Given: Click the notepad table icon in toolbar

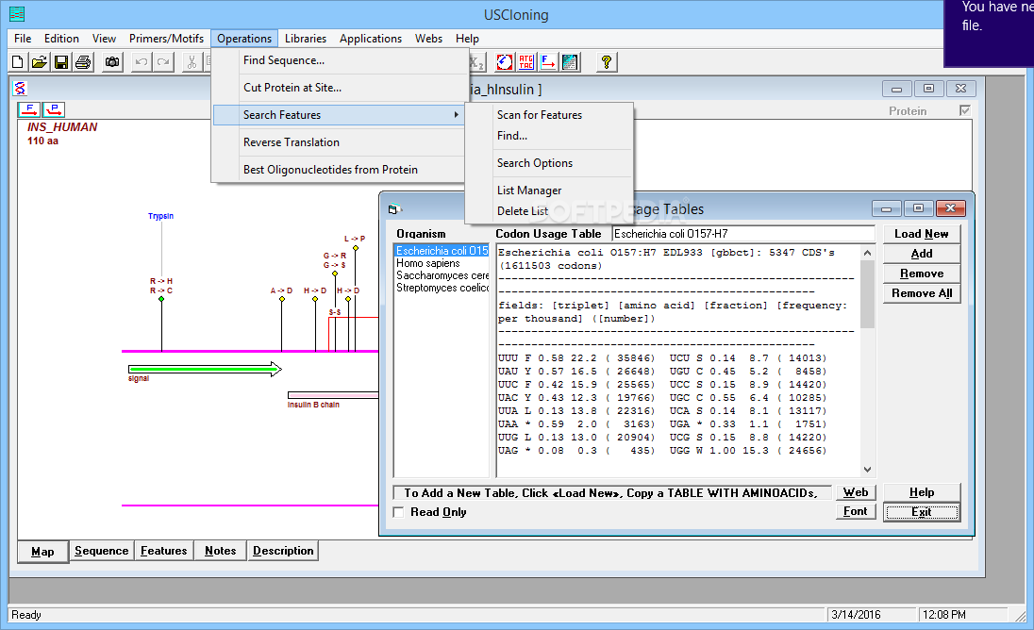Looking at the screenshot, I should [570, 62].
